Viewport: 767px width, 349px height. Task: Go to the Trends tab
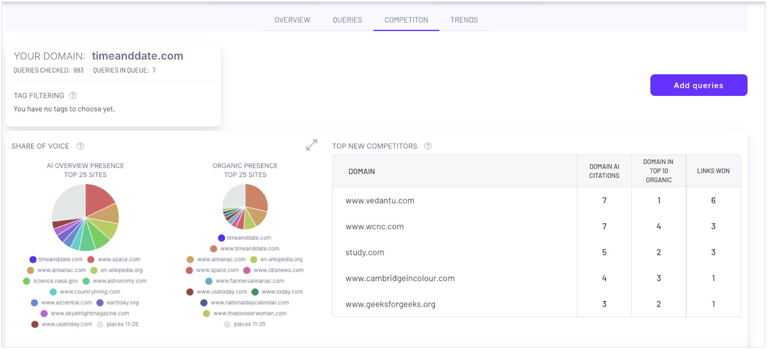(x=464, y=20)
